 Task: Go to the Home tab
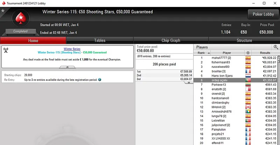point(33,41)
